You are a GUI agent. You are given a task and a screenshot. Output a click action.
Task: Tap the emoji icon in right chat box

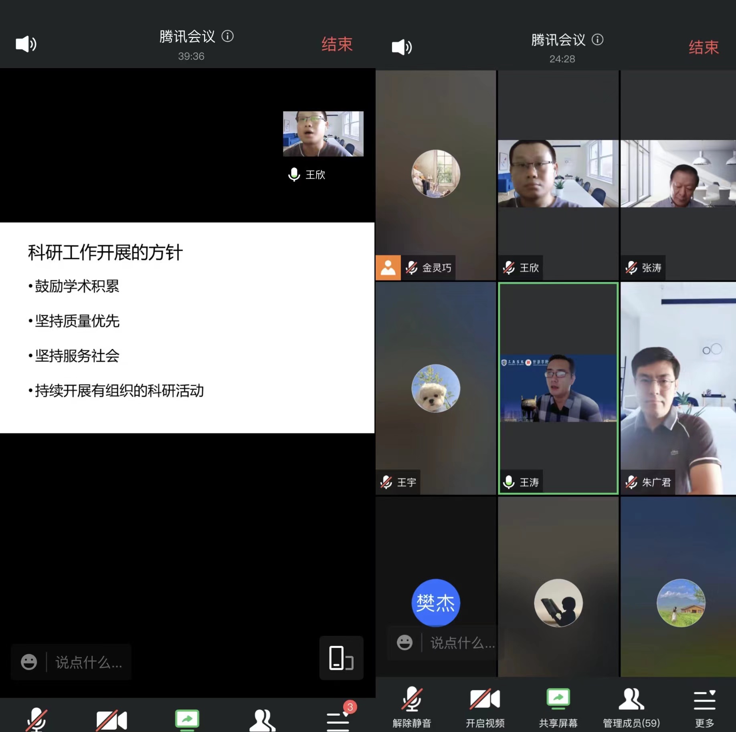(x=404, y=643)
